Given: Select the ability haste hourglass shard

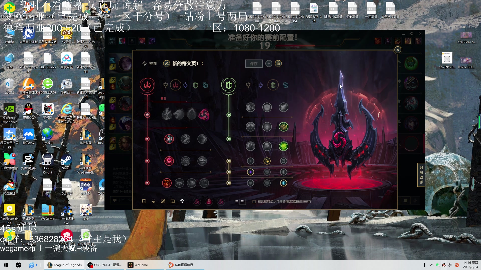Looking at the screenshot, I should (284, 161).
